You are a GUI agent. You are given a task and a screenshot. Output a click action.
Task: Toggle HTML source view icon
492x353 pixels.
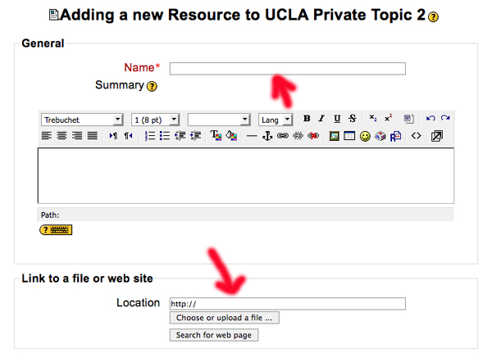pos(416,136)
